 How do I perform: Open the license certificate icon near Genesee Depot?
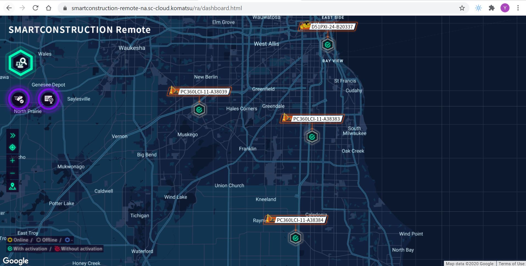tap(48, 99)
